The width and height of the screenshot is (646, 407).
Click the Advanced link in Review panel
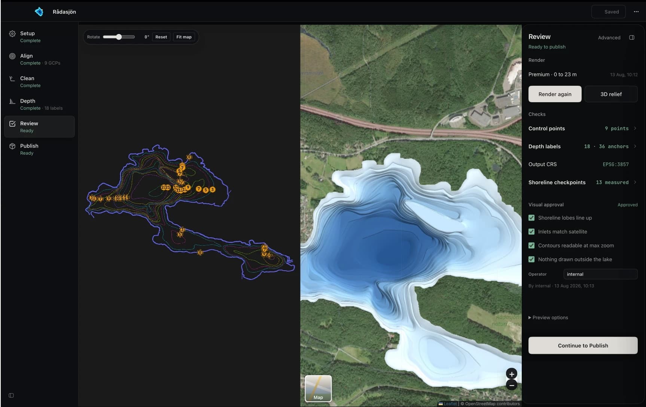(609, 37)
